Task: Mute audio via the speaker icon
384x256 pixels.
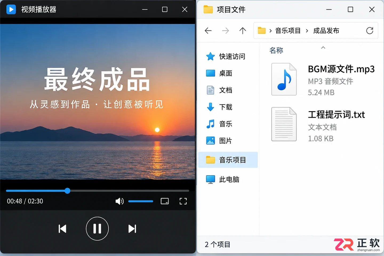Action: tap(119, 201)
